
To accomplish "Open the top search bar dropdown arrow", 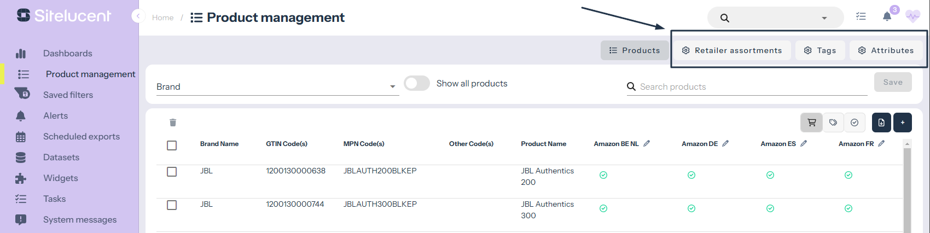I will coord(824,18).
